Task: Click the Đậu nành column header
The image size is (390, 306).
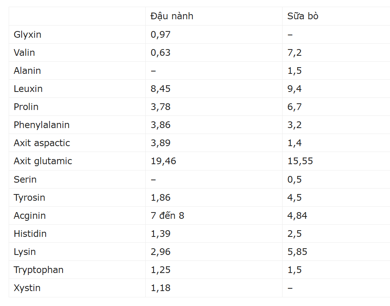Action: click(x=172, y=16)
